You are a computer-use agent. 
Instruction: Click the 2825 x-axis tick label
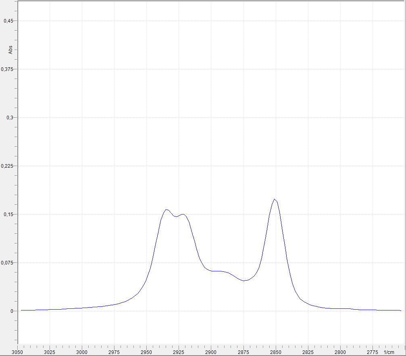pyautogui.click(x=308, y=352)
